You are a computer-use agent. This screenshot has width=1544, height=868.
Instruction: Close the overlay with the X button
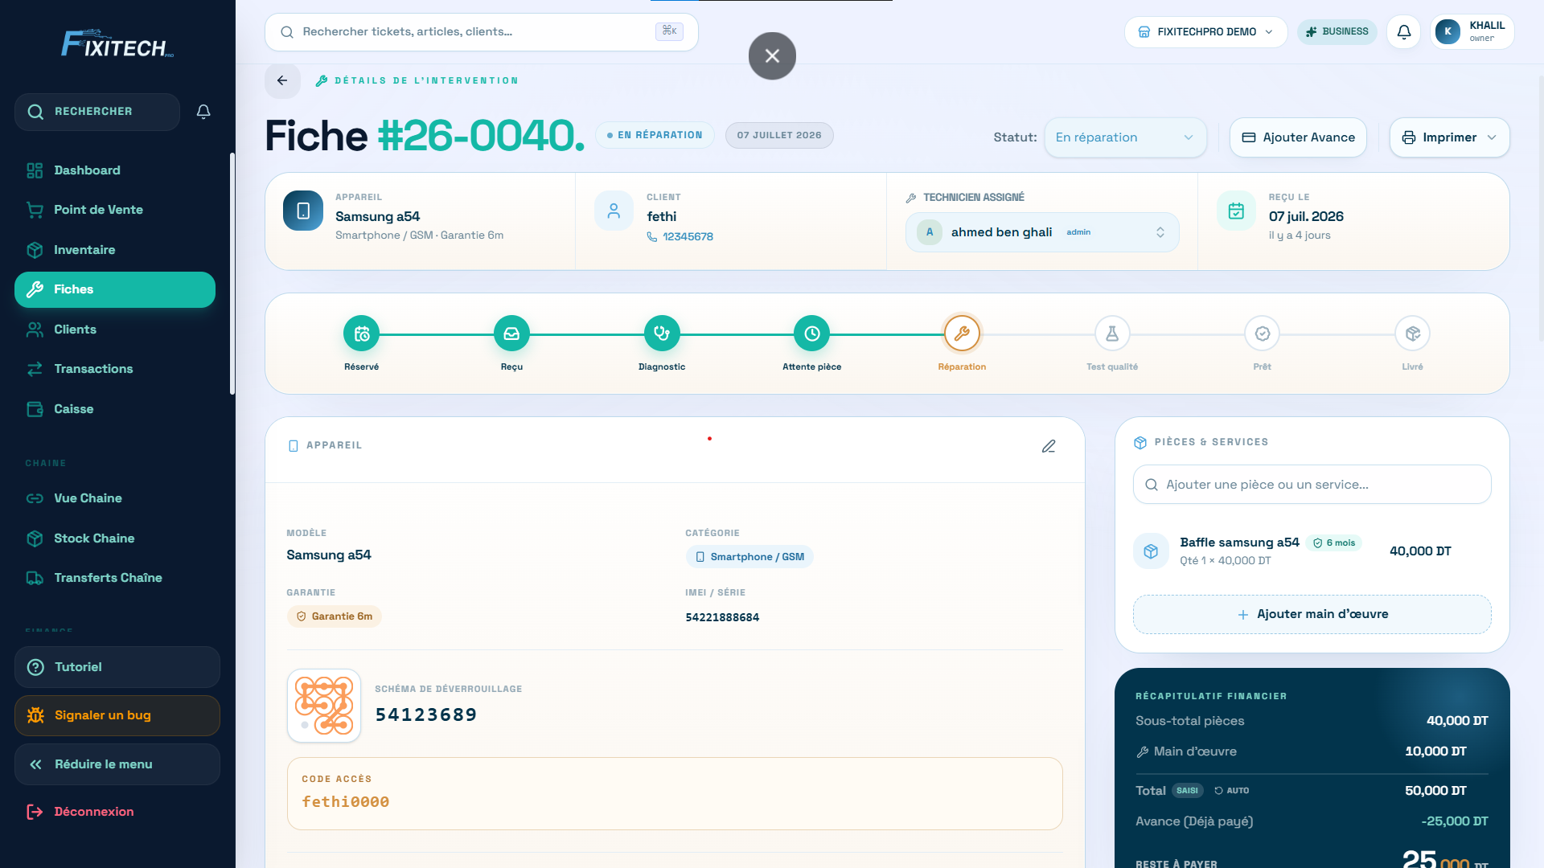[772, 56]
